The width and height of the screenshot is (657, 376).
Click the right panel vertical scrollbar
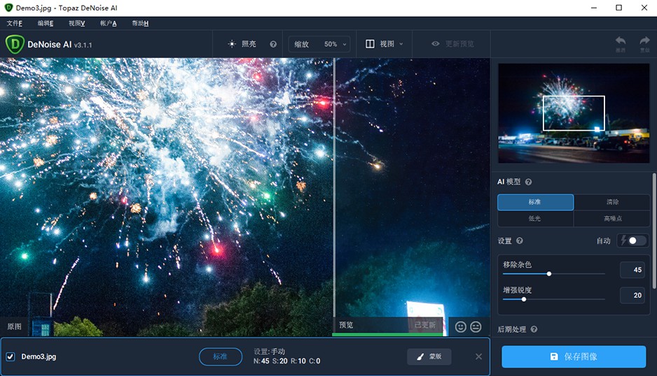[x=654, y=231]
